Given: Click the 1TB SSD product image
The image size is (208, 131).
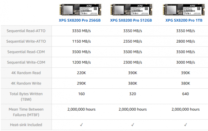Looking at the screenshot, I should (184, 10).
